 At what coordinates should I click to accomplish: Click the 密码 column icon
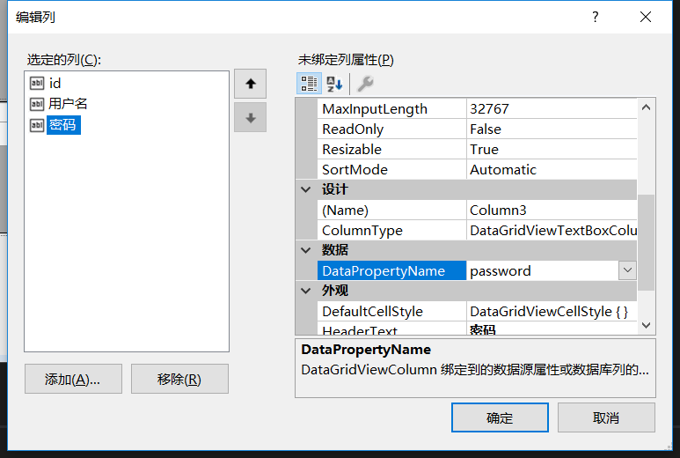click(37, 125)
